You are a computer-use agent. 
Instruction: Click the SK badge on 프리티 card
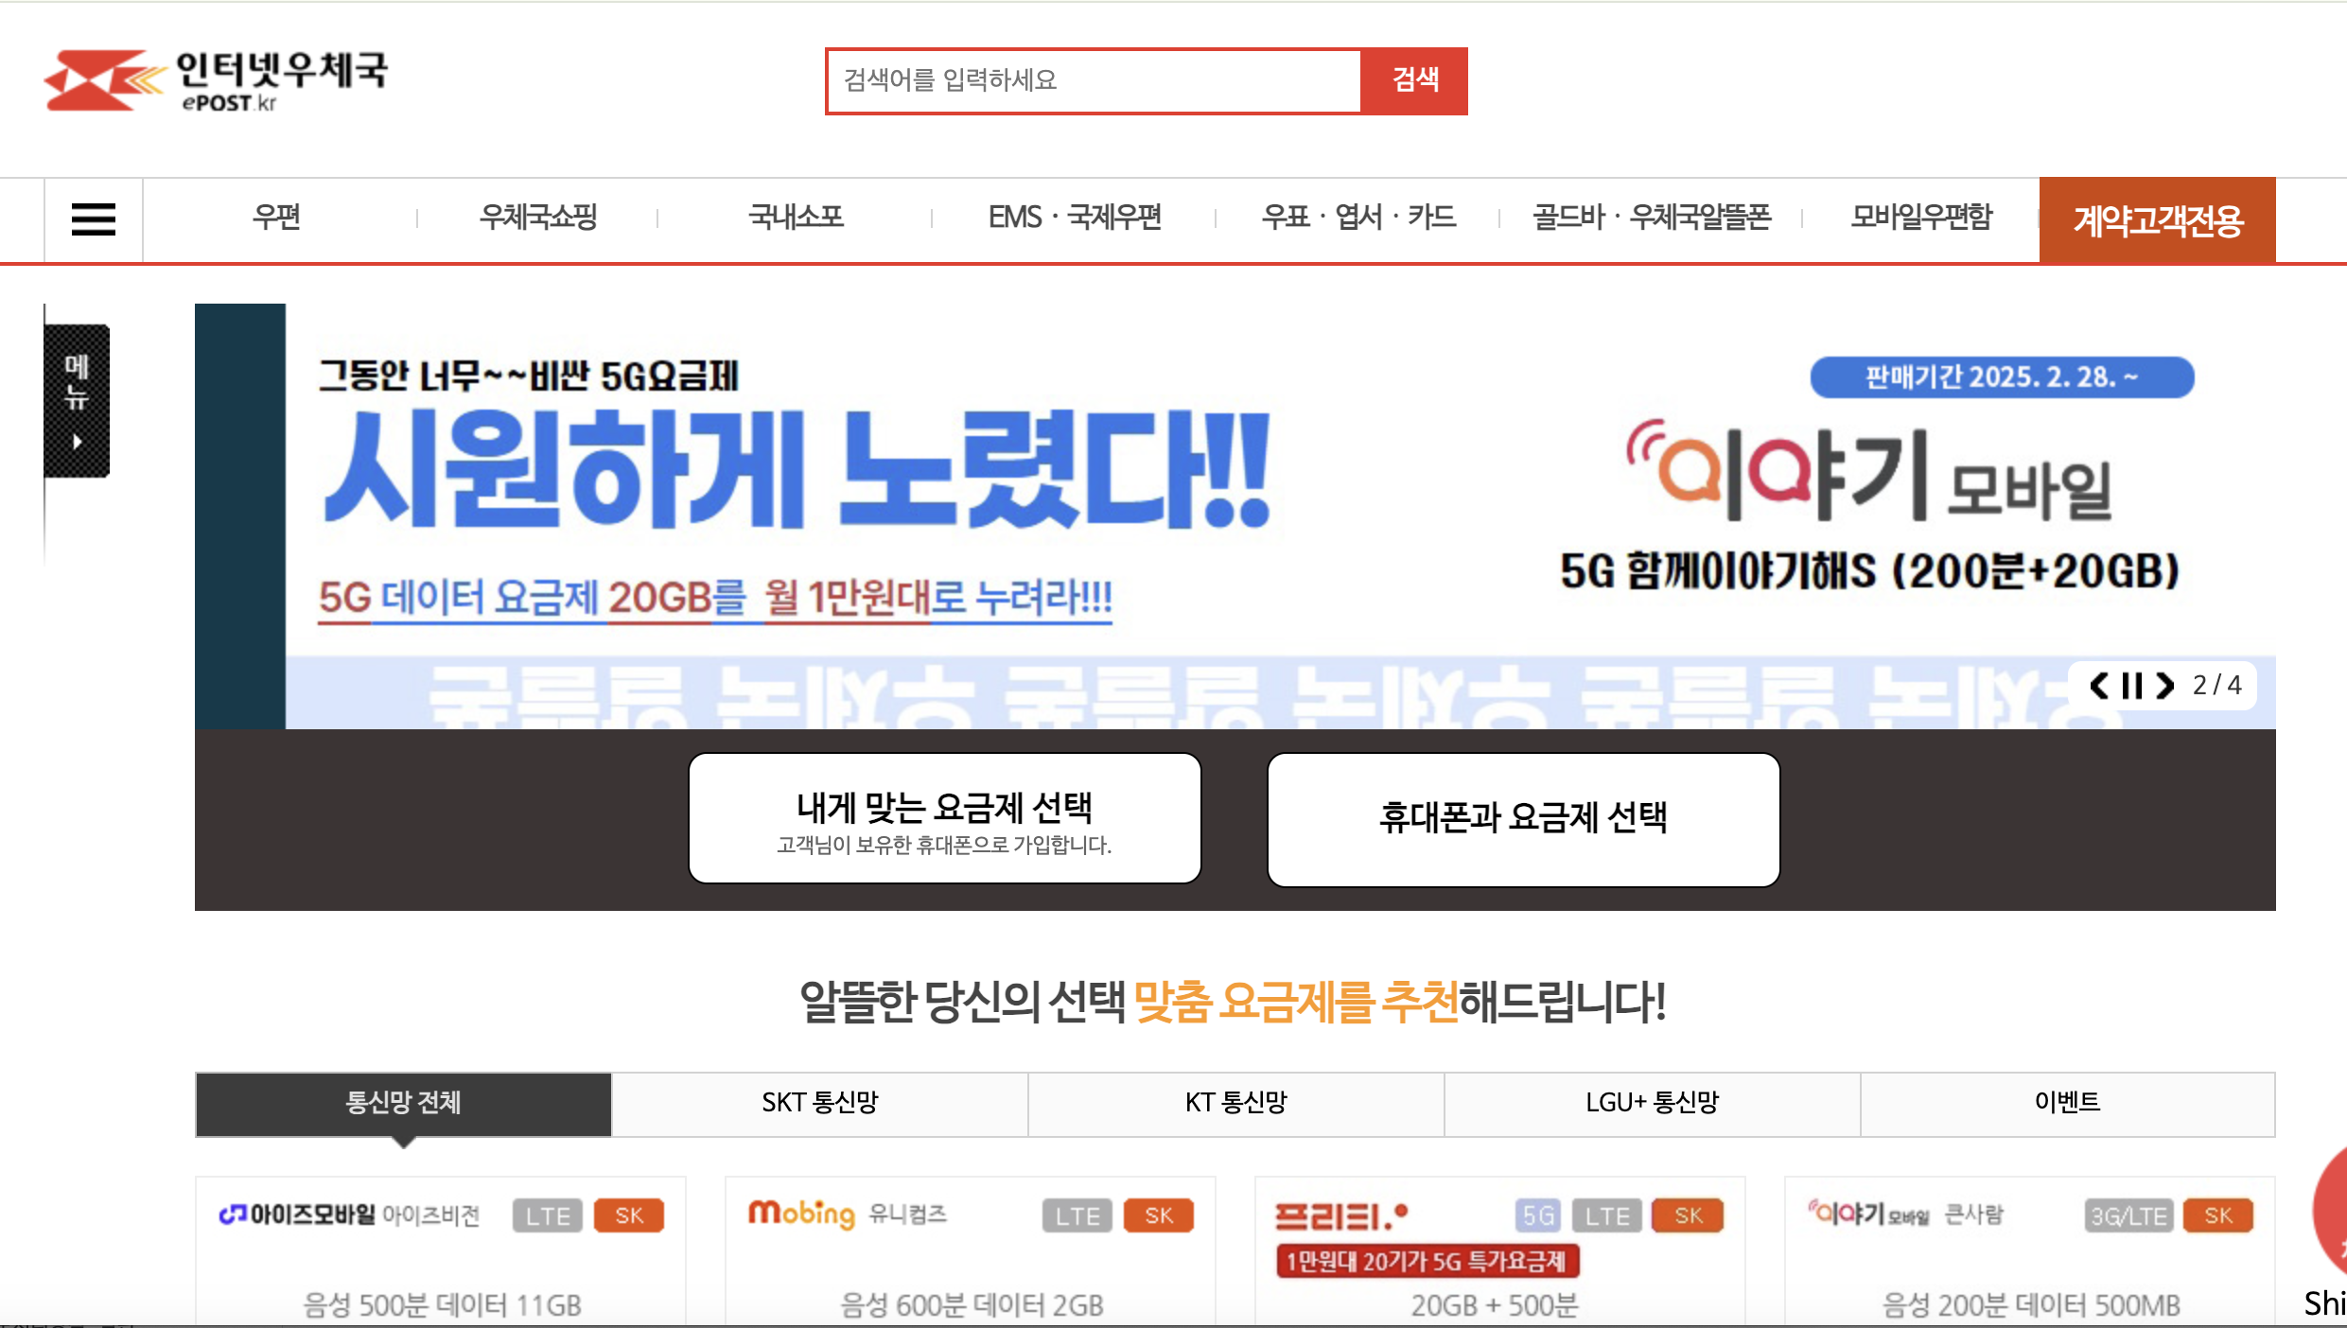[x=1689, y=1216]
